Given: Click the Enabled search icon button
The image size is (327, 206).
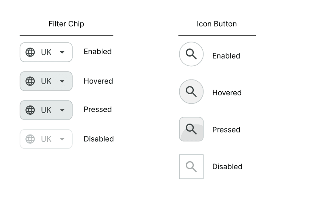Looking at the screenshot, I should (191, 54).
